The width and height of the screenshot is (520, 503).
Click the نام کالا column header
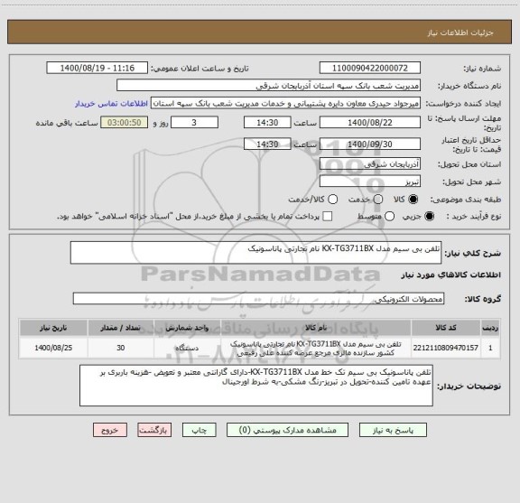[316, 328]
